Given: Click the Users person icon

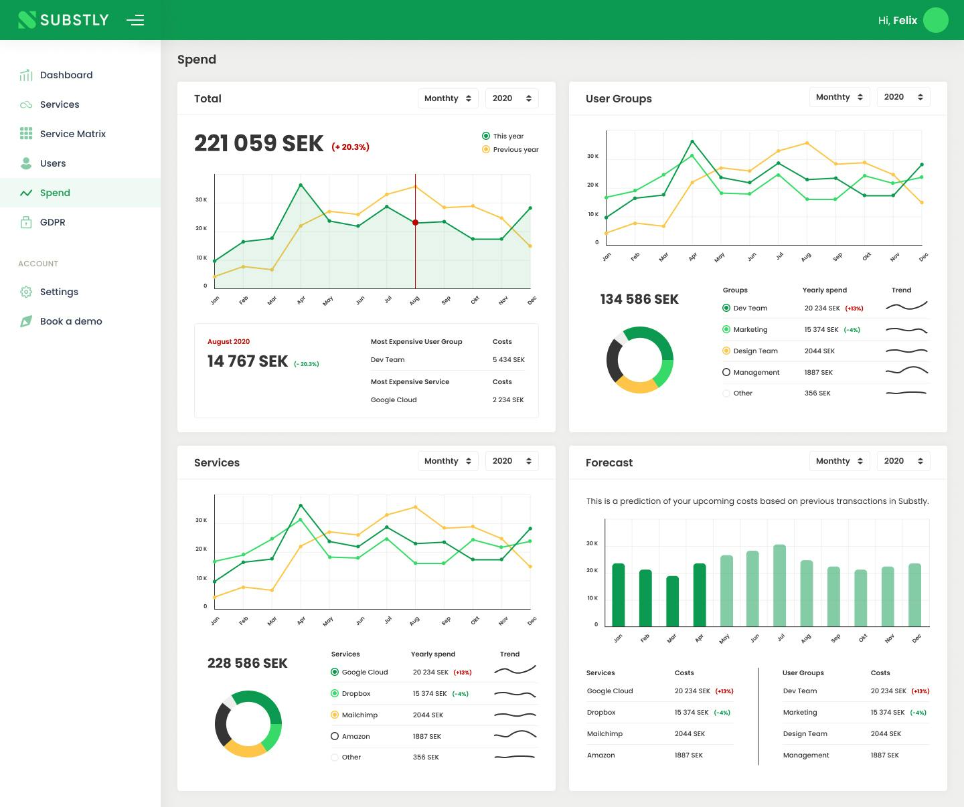Looking at the screenshot, I should [26, 163].
